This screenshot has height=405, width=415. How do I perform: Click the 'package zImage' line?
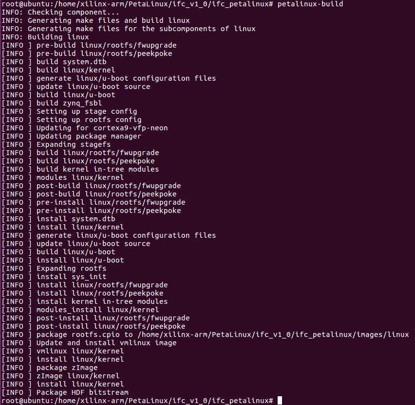pos(50,368)
